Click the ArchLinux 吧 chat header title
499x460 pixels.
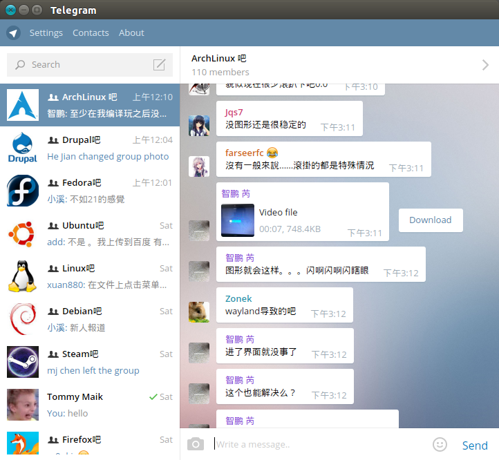pos(218,59)
